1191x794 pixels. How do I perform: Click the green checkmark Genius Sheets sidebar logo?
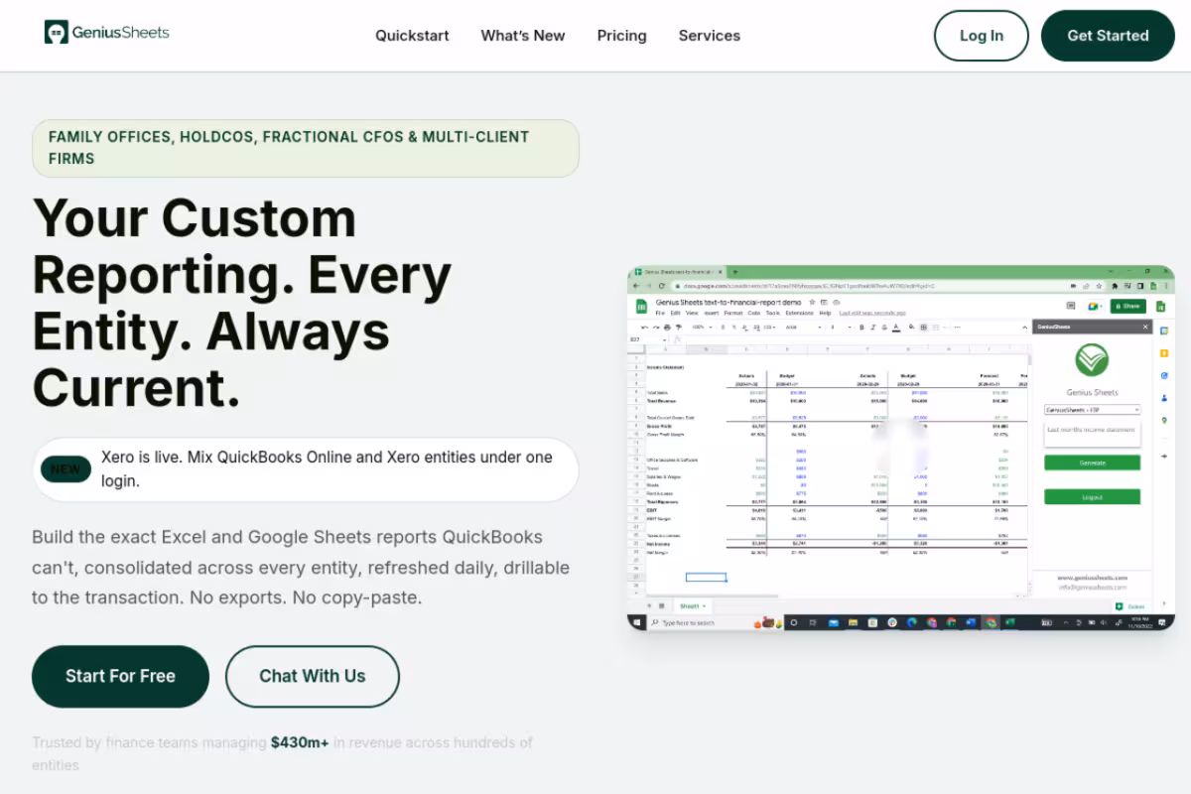pos(1092,360)
